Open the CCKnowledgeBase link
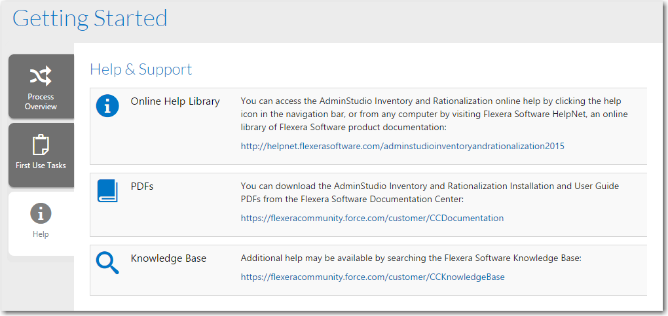Viewport: 668px width, 316px height. pyautogui.click(x=373, y=277)
